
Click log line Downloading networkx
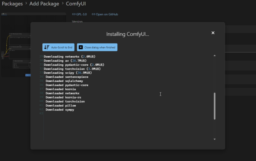70,57
